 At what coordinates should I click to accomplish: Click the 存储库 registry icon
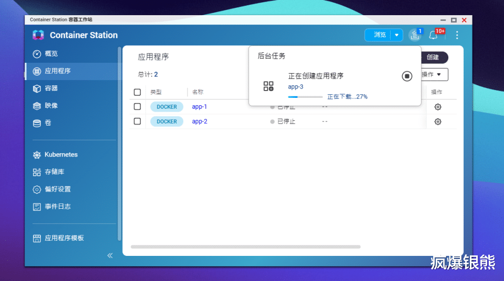coord(37,172)
